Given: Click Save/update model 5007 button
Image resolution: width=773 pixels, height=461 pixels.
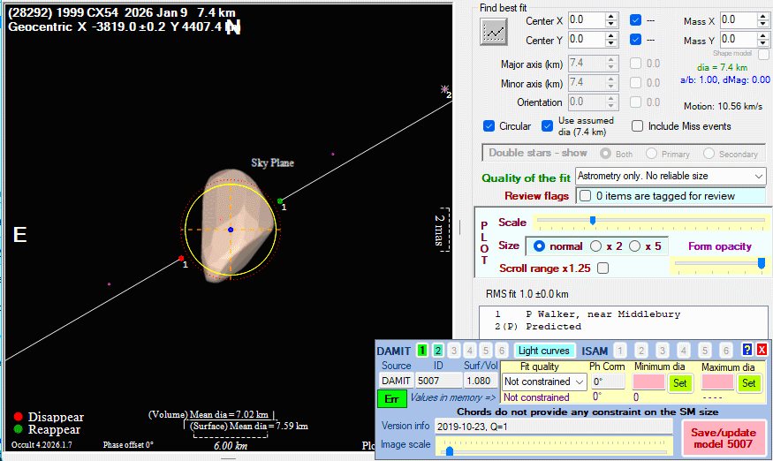Looking at the screenshot, I should point(722,436).
